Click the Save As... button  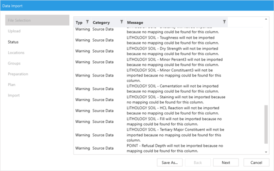pyautogui.click(x=170, y=162)
